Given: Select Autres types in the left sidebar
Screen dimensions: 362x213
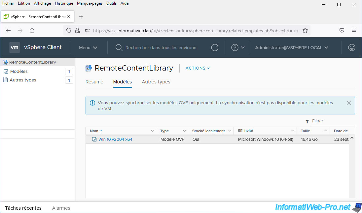Looking at the screenshot, I should tap(23, 80).
